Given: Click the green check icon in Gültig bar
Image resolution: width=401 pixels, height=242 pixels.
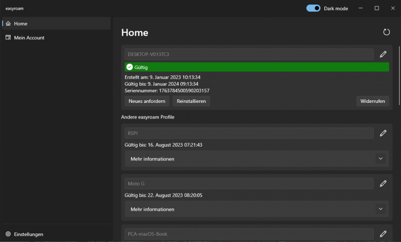Looking at the screenshot, I should coord(130,67).
